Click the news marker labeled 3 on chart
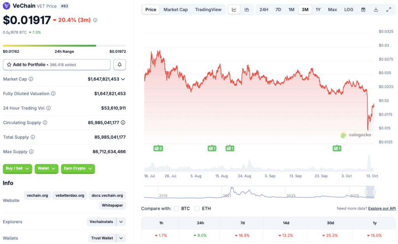398x244 pixels. 158,148
